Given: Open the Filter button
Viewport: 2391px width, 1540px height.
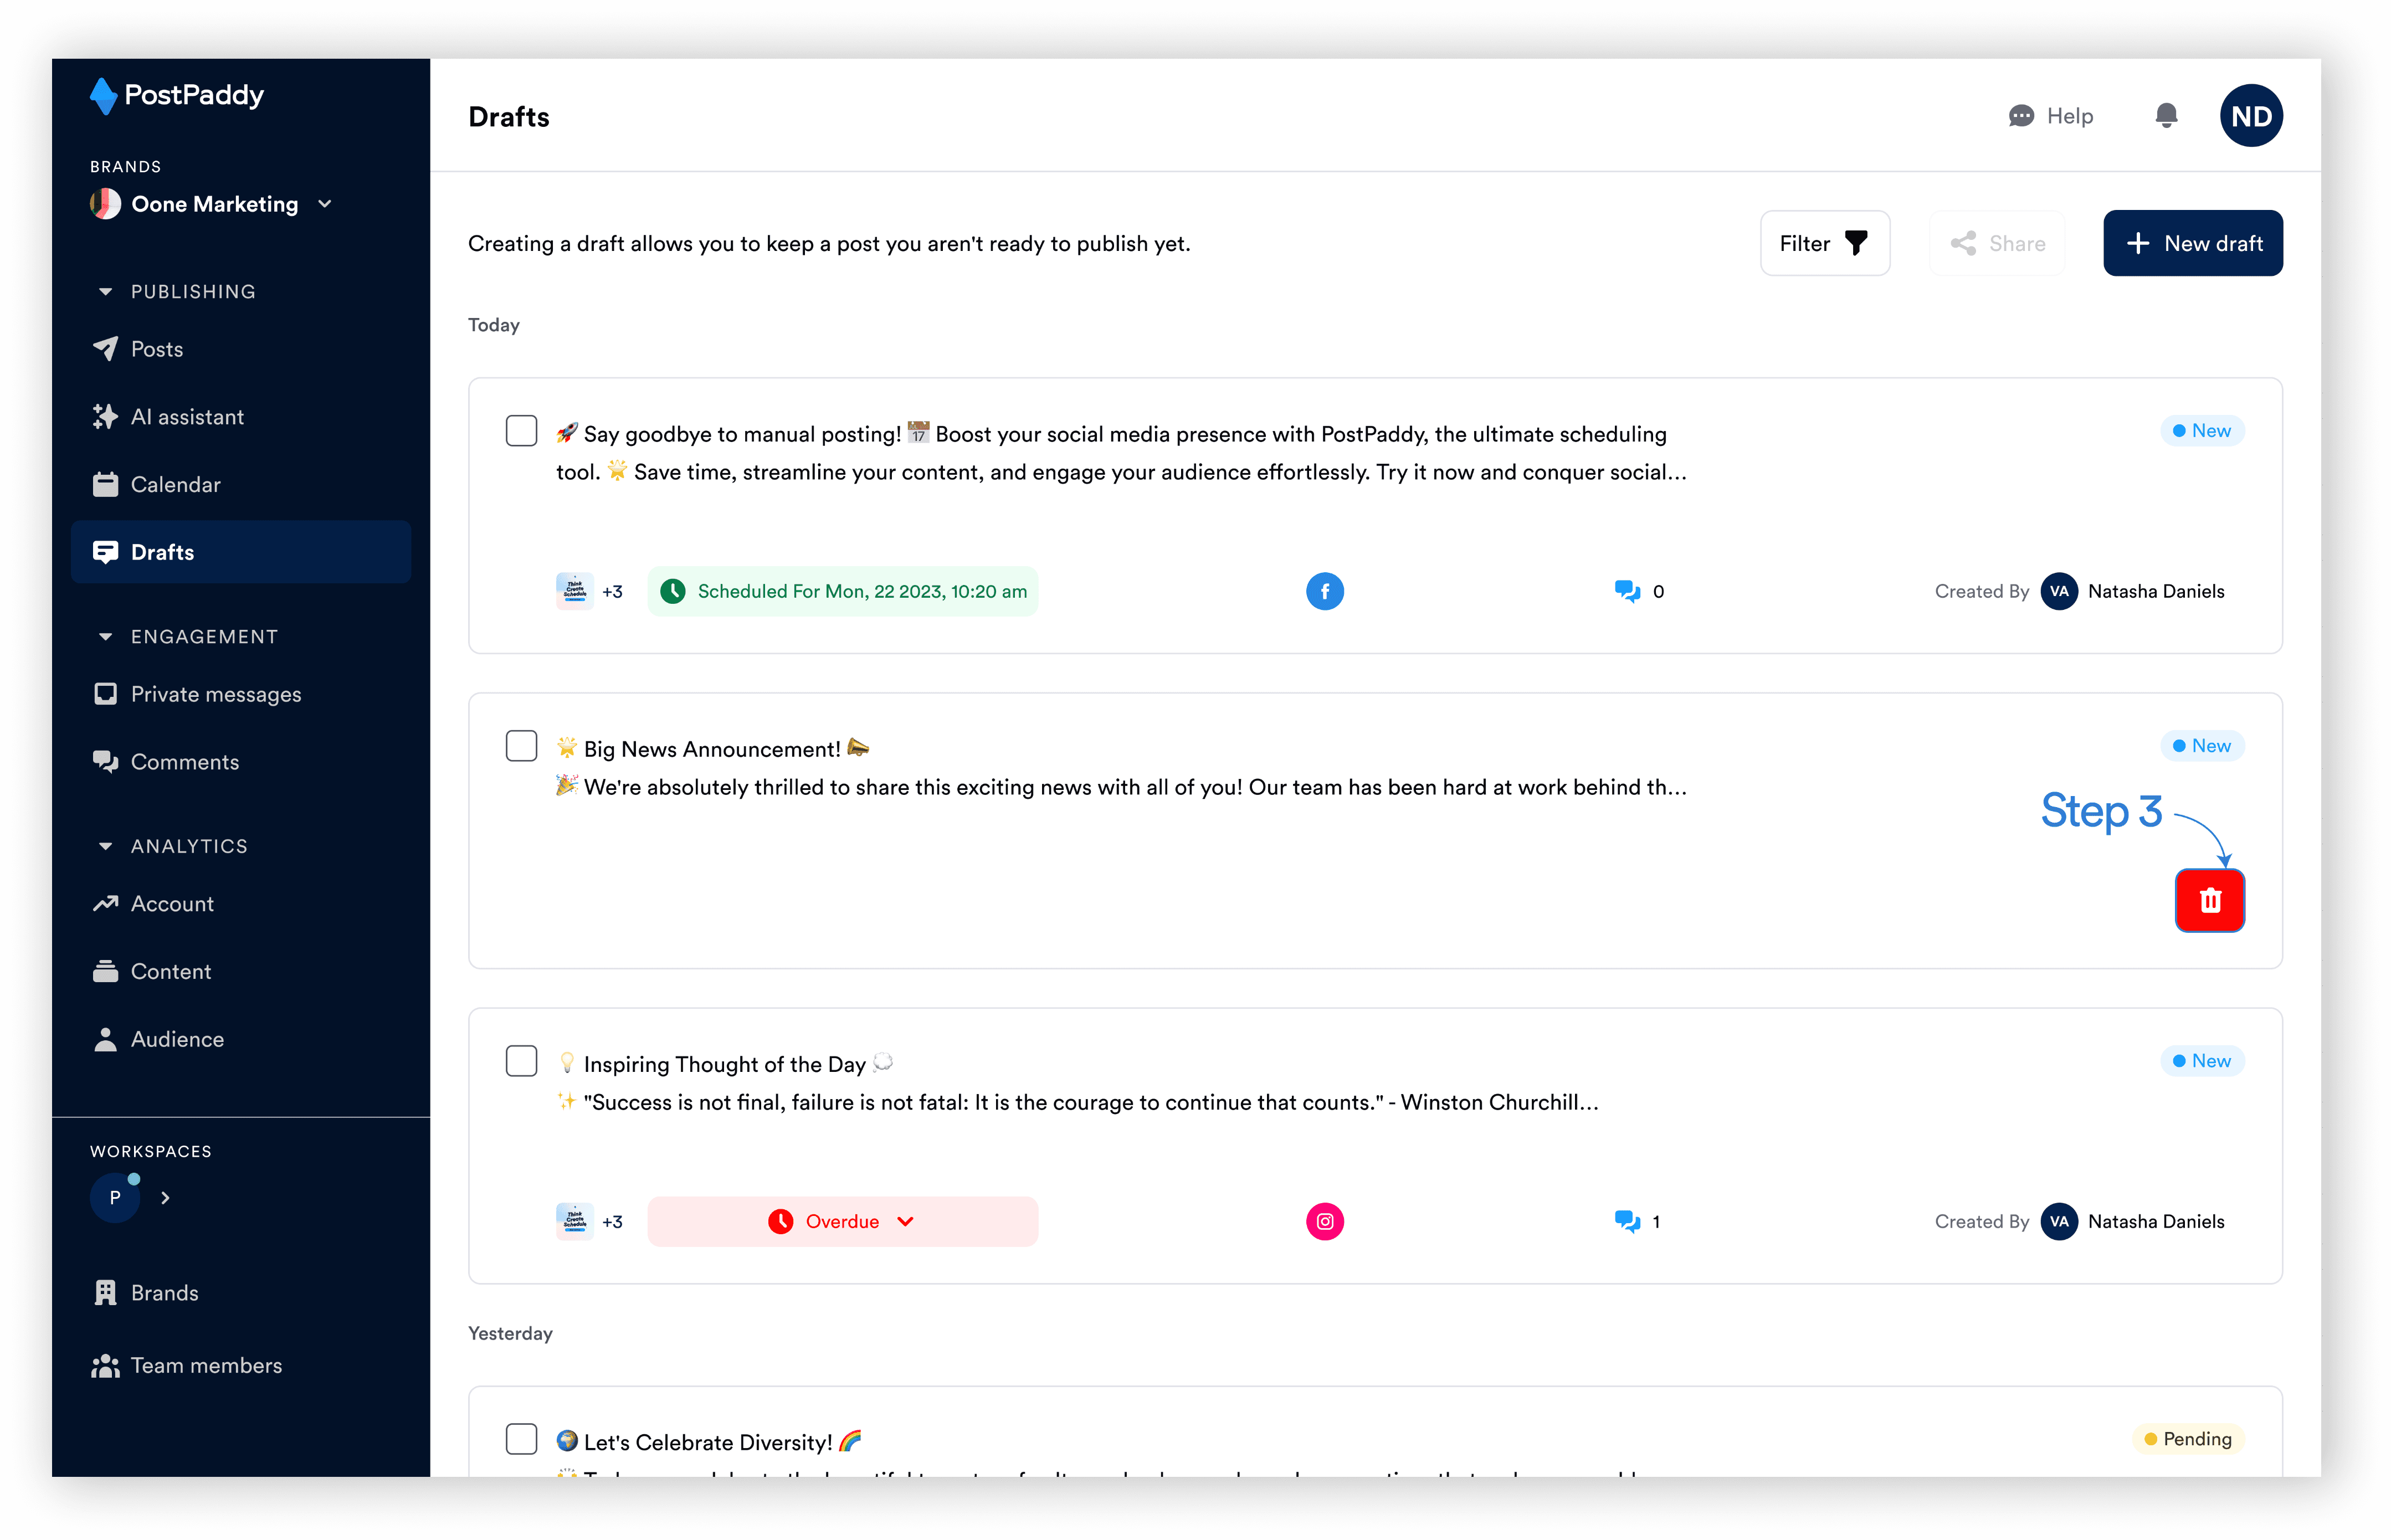Looking at the screenshot, I should tap(1824, 243).
